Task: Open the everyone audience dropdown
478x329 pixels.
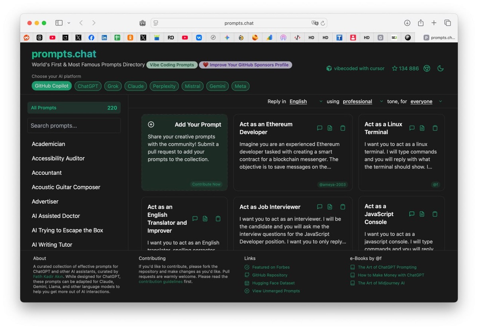Action: tap(426, 101)
